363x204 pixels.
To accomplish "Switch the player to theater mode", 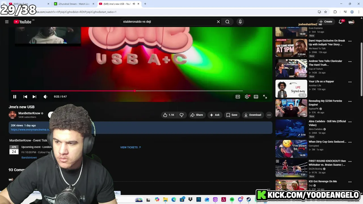I will click(x=256, y=97).
